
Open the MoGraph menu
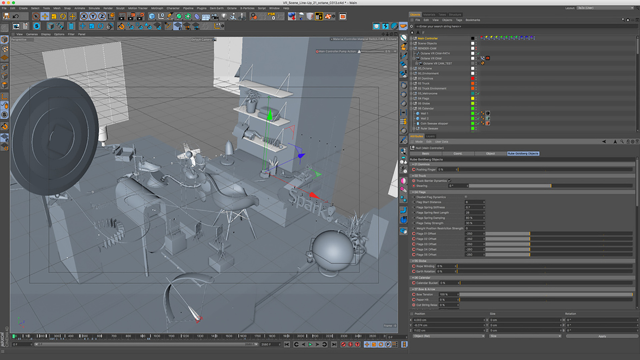pos(157,8)
